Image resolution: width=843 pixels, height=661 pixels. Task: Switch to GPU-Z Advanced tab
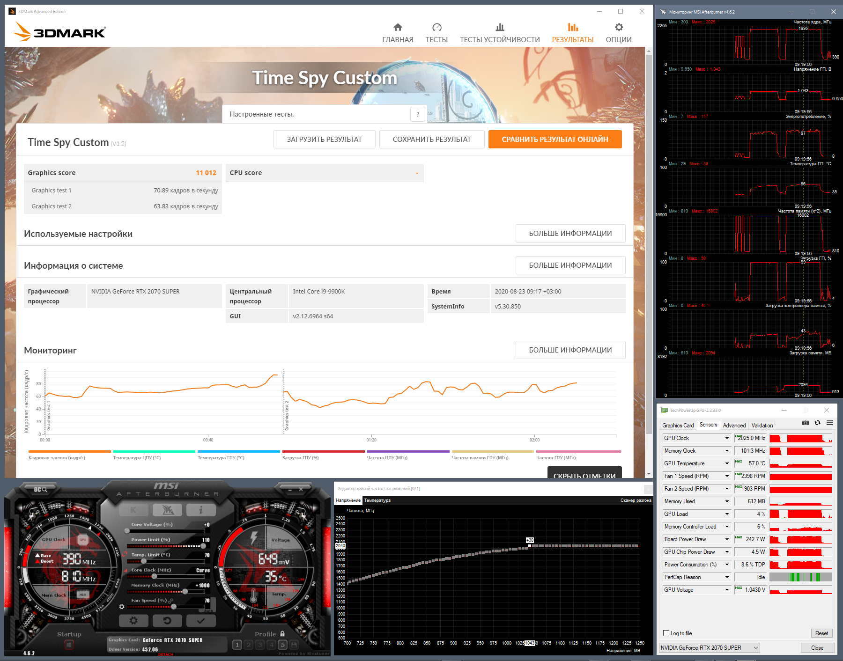click(734, 426)
